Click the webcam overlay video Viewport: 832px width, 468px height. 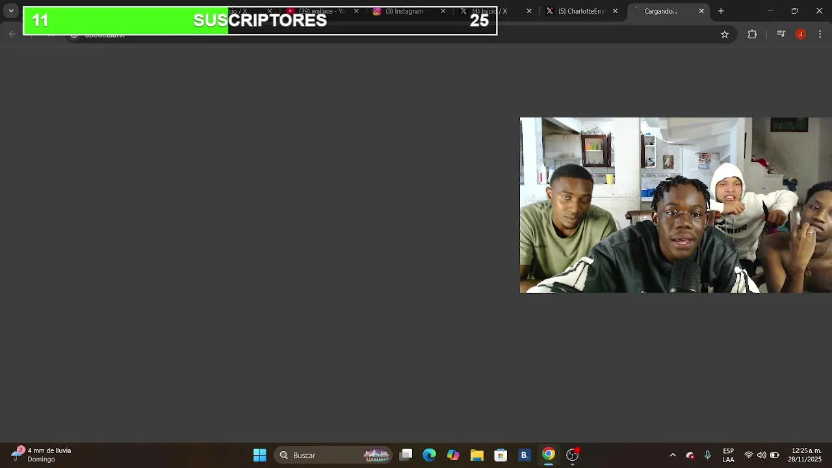pos(676,205)
